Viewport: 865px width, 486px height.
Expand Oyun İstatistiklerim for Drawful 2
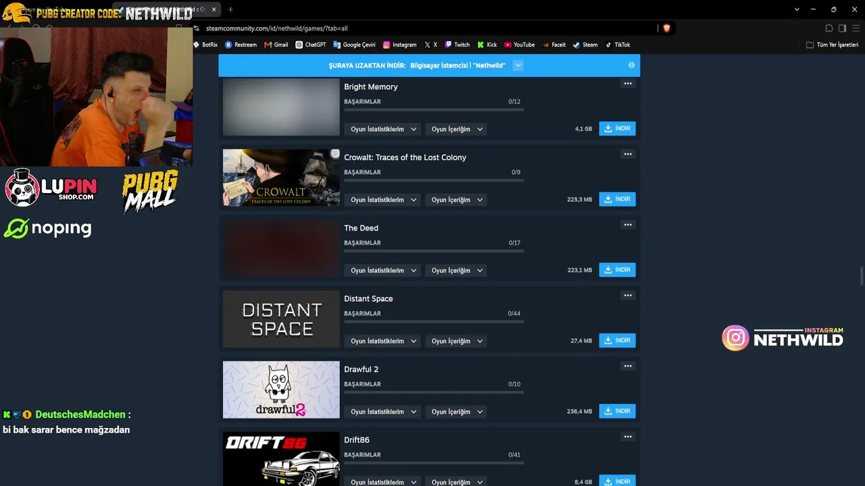[x=383, y=412]
